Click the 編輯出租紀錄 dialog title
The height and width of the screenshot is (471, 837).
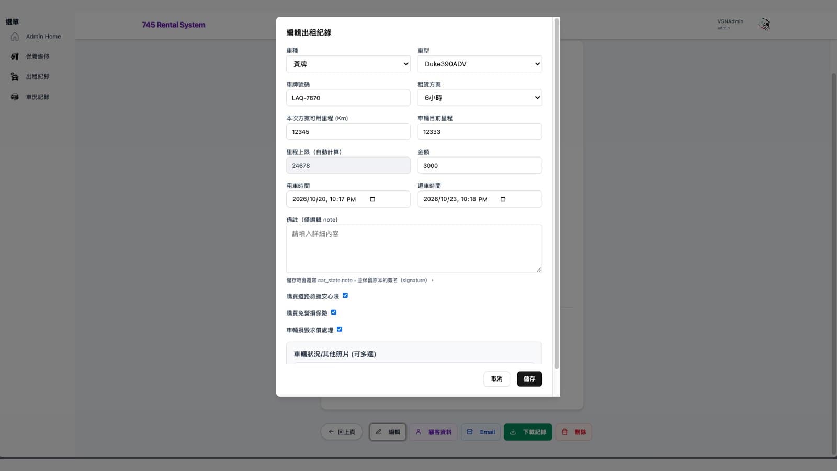point(309,32)
